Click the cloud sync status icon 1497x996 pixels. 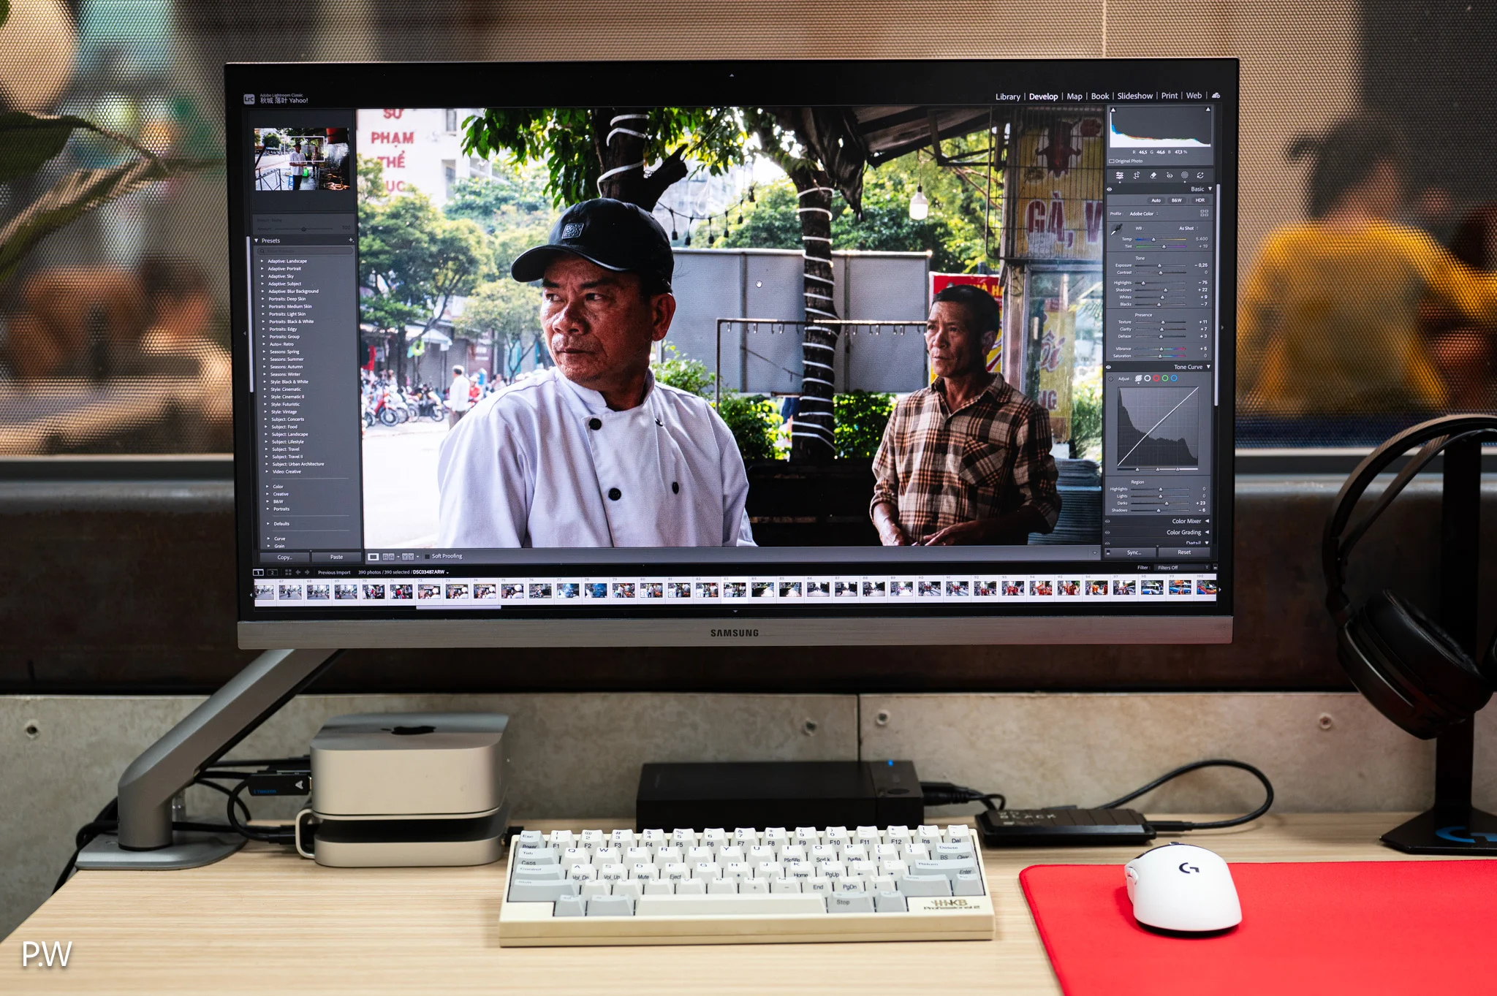(1216, 96)
